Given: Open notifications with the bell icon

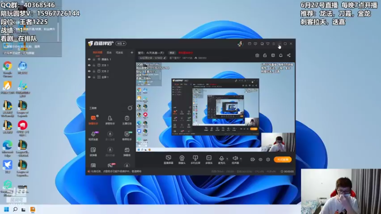Looking at the screenshot, I should (281, 55).
